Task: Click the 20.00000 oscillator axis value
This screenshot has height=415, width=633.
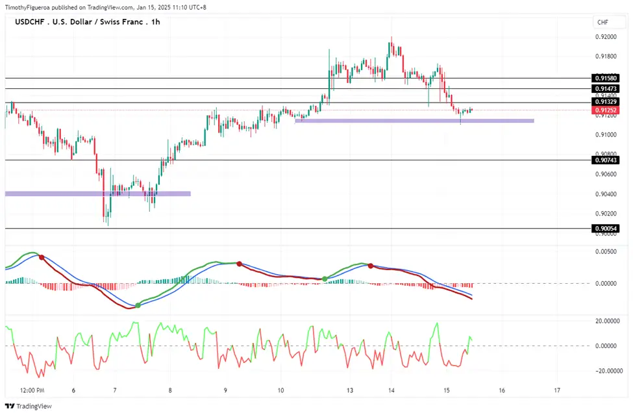Action: pos(608,321)
